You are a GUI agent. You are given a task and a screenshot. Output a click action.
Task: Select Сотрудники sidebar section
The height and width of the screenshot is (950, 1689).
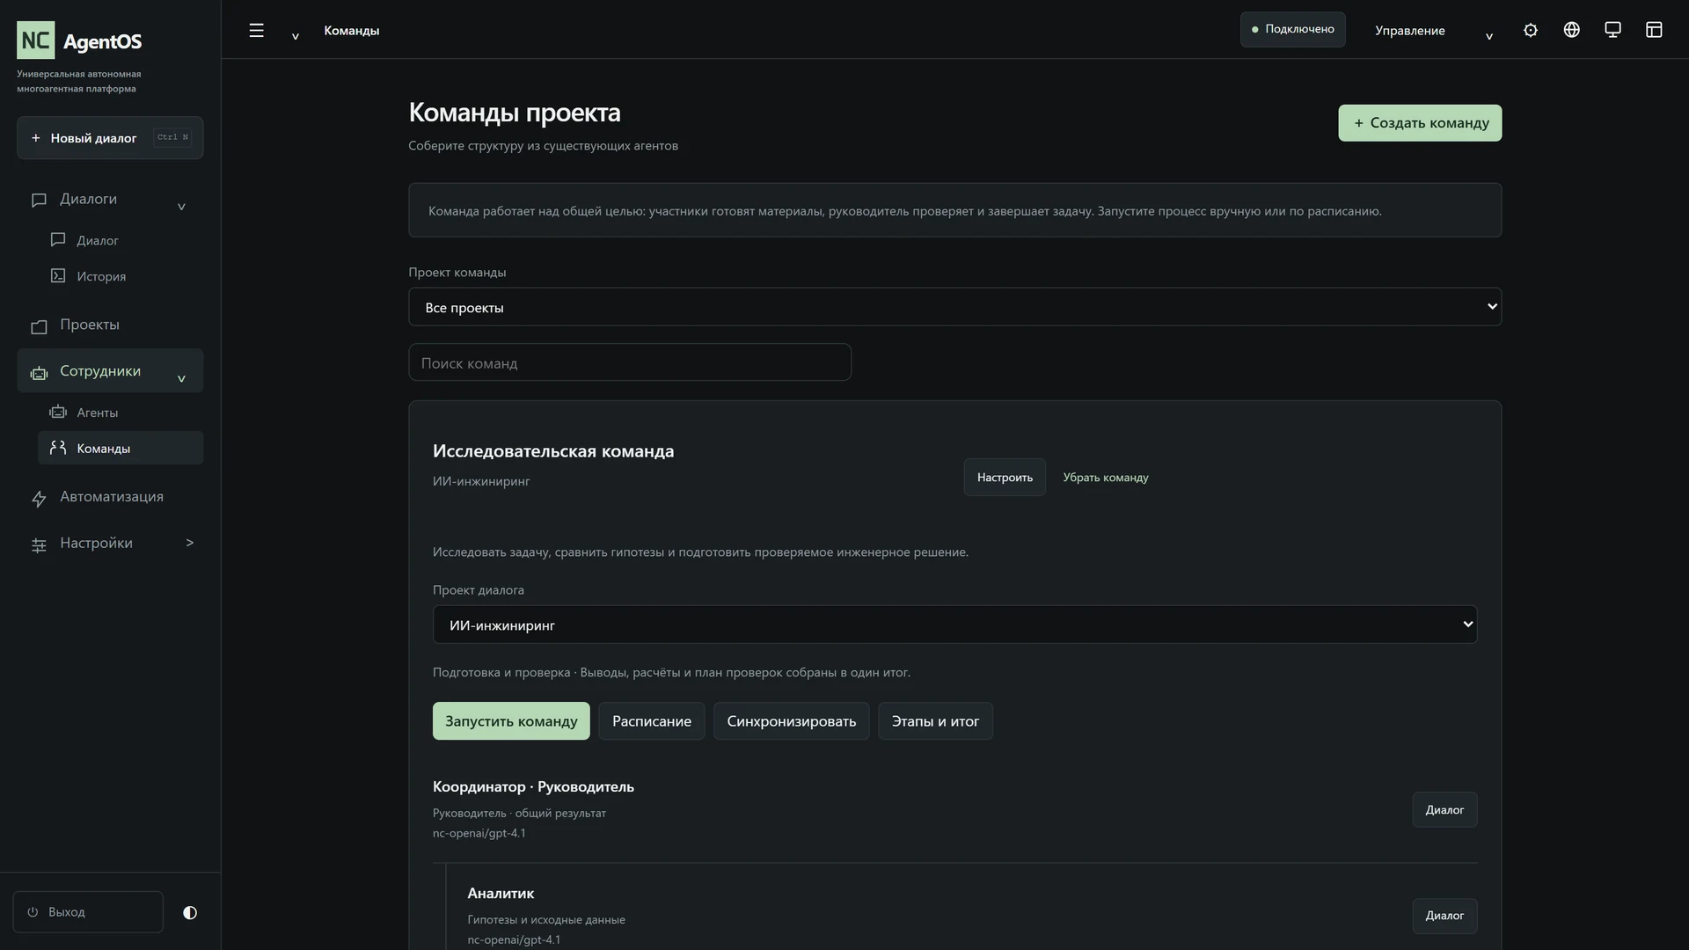click(x=110, y=371)
